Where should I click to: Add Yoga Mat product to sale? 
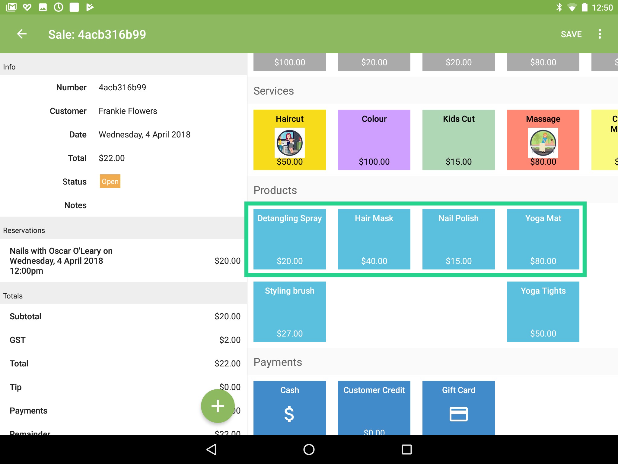pos(543,239)
